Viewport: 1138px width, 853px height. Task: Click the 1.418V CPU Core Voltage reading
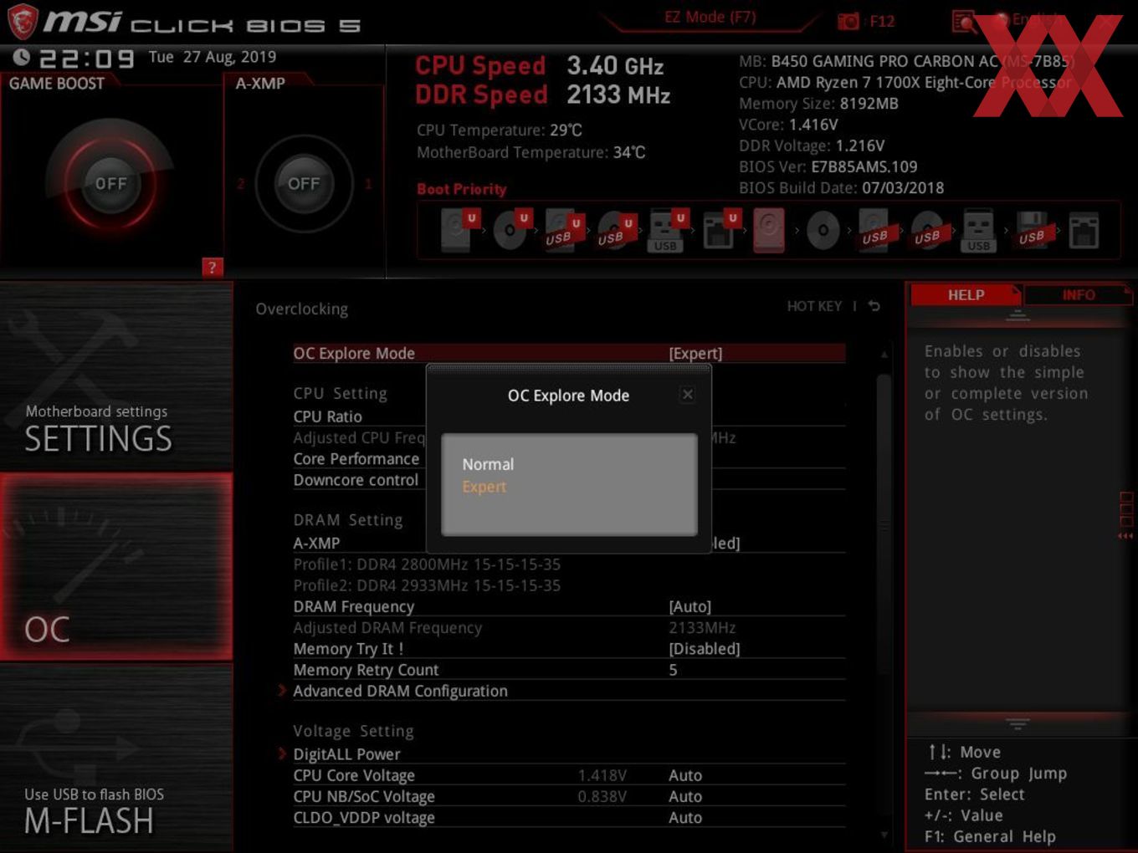tap(602, 775)
